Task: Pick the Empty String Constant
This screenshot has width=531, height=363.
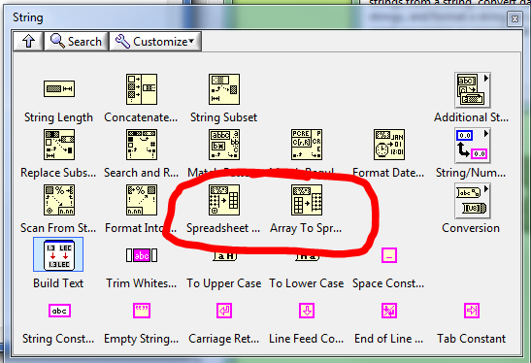Action: click(x=142, y=311)
